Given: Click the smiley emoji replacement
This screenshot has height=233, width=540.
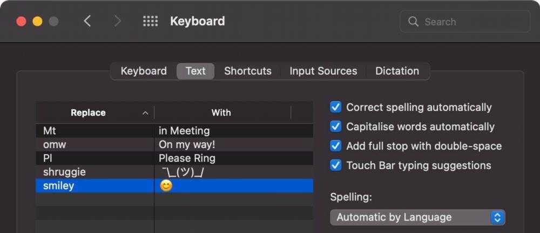Looking at the screenshot, I should (x=166, y=186).
